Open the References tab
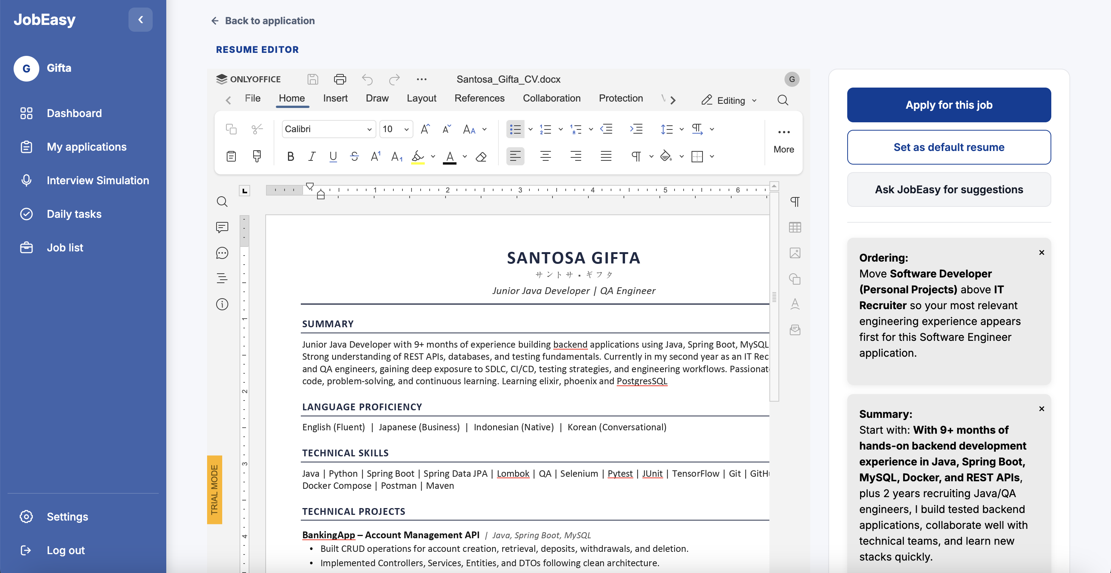This screenshot has height=573, width=1111. click(479, 98)
